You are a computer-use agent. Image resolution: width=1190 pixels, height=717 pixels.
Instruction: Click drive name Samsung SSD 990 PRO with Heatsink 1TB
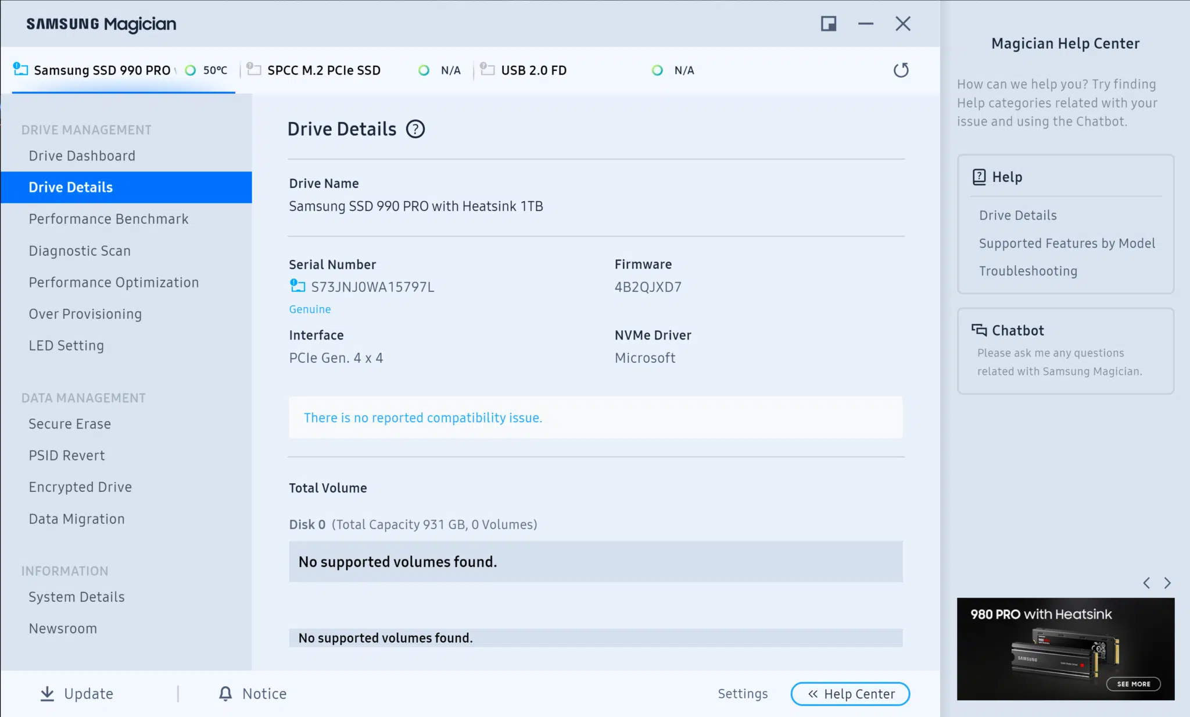click(416, 206)
